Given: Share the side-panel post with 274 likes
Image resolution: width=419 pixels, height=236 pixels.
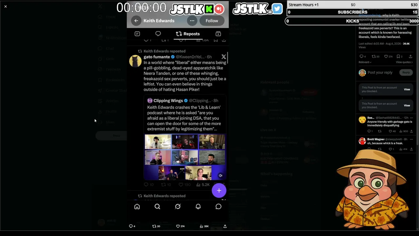Looking at the screenshot, I should tap(410, 56).
